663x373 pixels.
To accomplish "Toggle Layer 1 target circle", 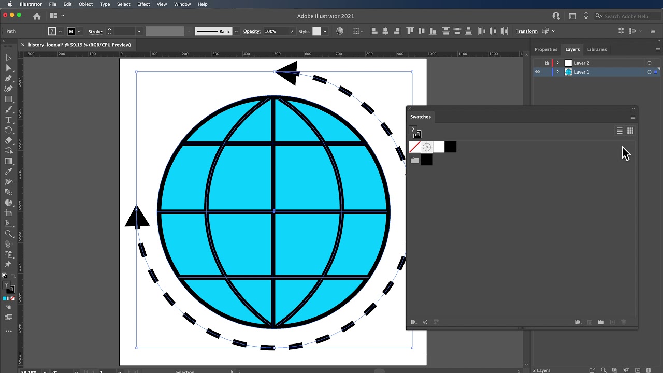I will 650,72.
